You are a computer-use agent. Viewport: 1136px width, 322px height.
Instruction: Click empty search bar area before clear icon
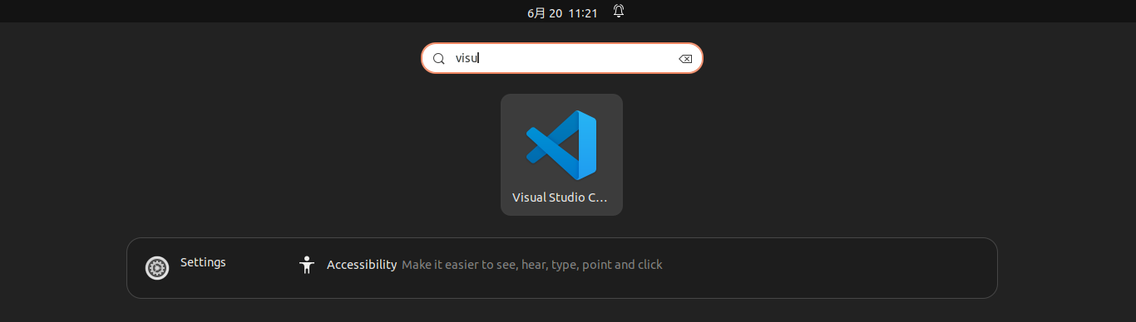coord(582,58)
